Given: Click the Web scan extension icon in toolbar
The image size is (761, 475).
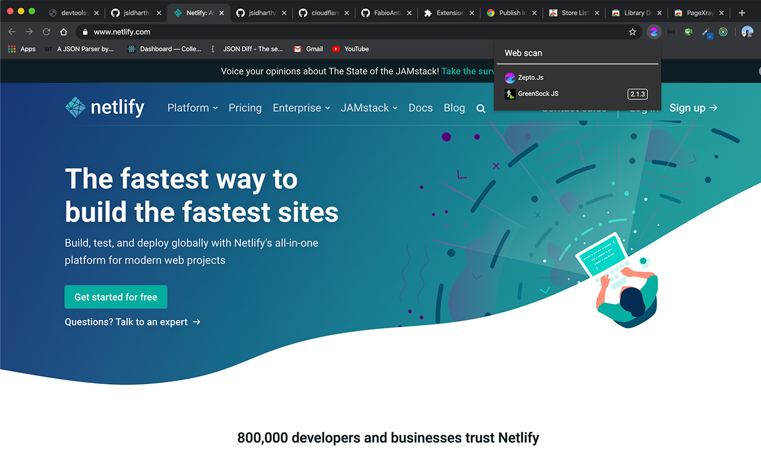Looking at the screenshot, I should (x=654, y=32).
